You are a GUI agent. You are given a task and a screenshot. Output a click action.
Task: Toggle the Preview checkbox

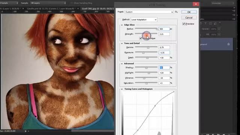[184, 24]
